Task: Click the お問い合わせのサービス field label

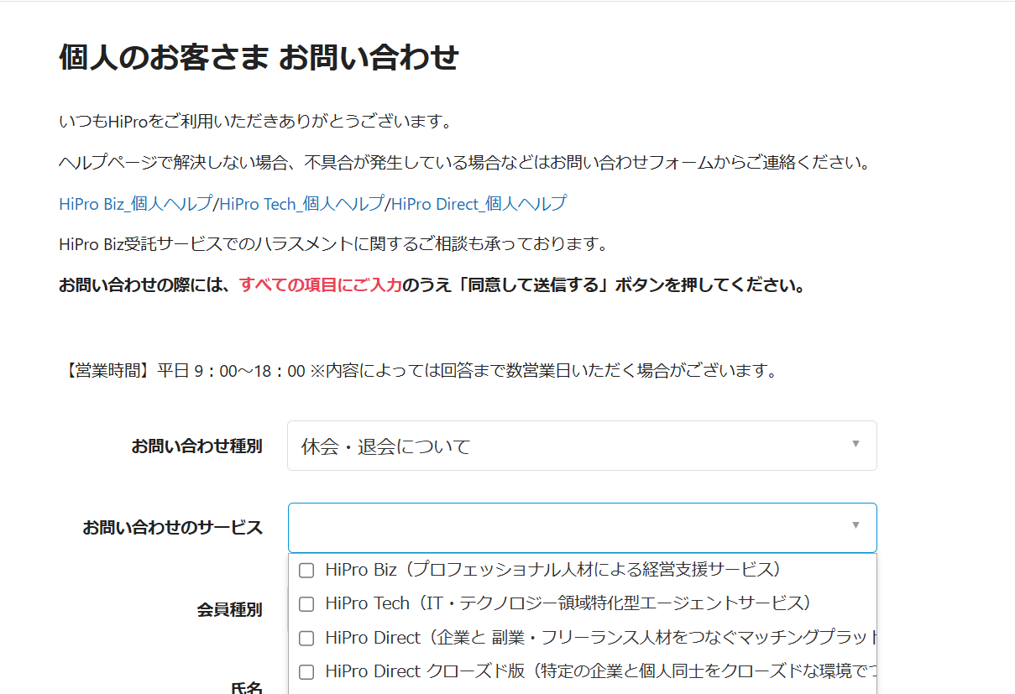Action: [172, 527]
